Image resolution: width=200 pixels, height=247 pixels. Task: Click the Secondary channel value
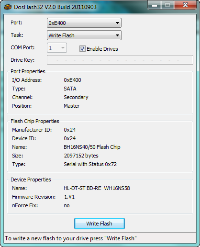click(76, 97)
